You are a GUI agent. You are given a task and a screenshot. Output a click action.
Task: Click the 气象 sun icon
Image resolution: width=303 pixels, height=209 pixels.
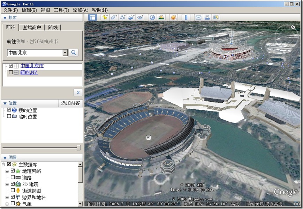pyautogui.click(x=18, y=203)
